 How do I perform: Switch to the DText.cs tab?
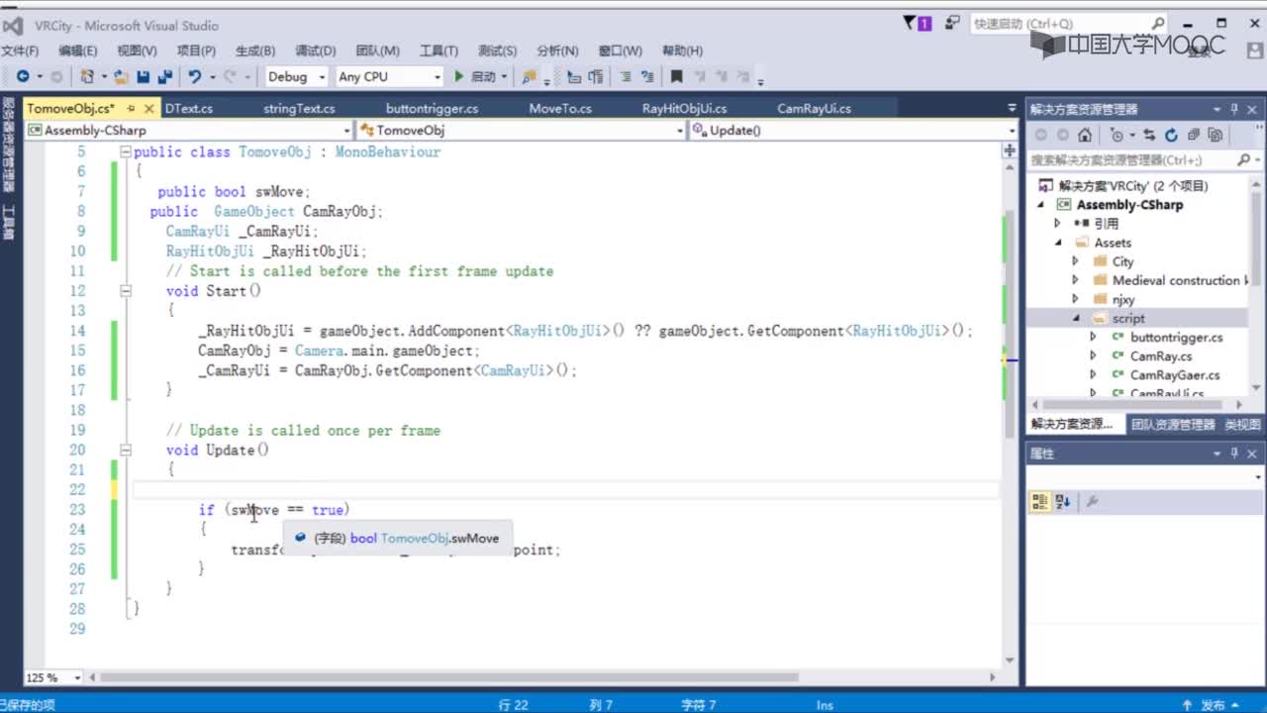[189, 108]
